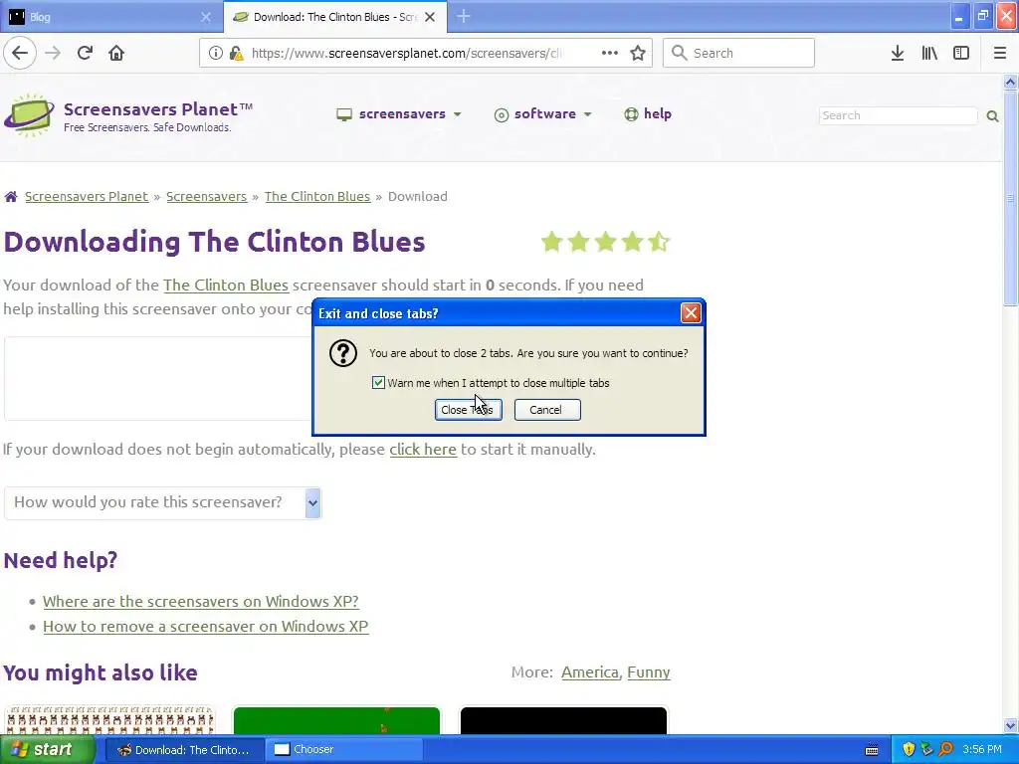Click the 3:56 PM taskbar clock
This screenshot has width=1019, height=764.
pos(982,750)
